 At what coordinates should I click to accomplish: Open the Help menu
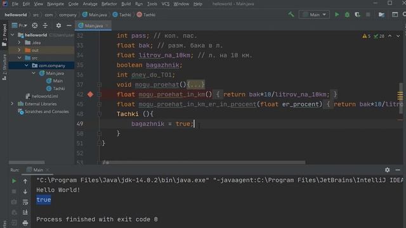pyautogui.click(x=198, y=4)
